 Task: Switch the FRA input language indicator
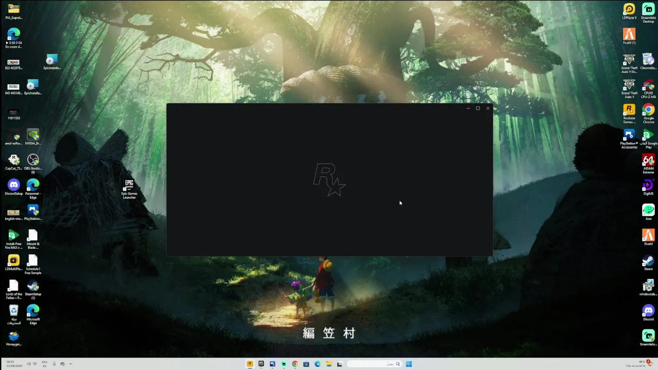[x=45, y=364]
